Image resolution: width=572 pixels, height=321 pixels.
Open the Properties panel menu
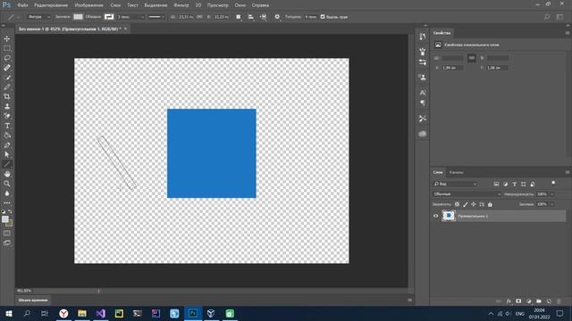pos(568,33)
